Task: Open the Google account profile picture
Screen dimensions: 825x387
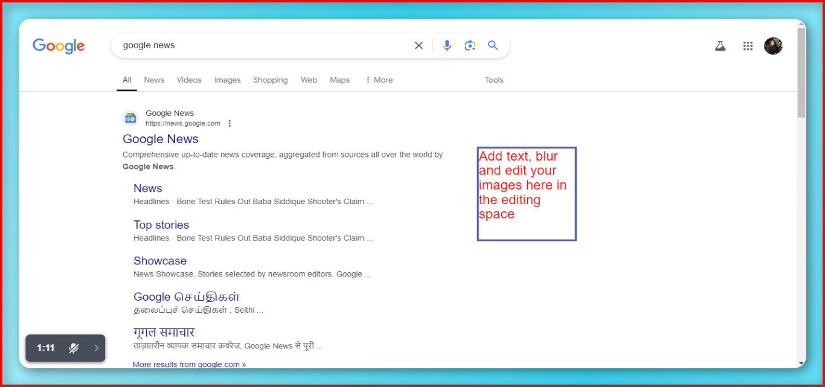Action: click(773, 46)
